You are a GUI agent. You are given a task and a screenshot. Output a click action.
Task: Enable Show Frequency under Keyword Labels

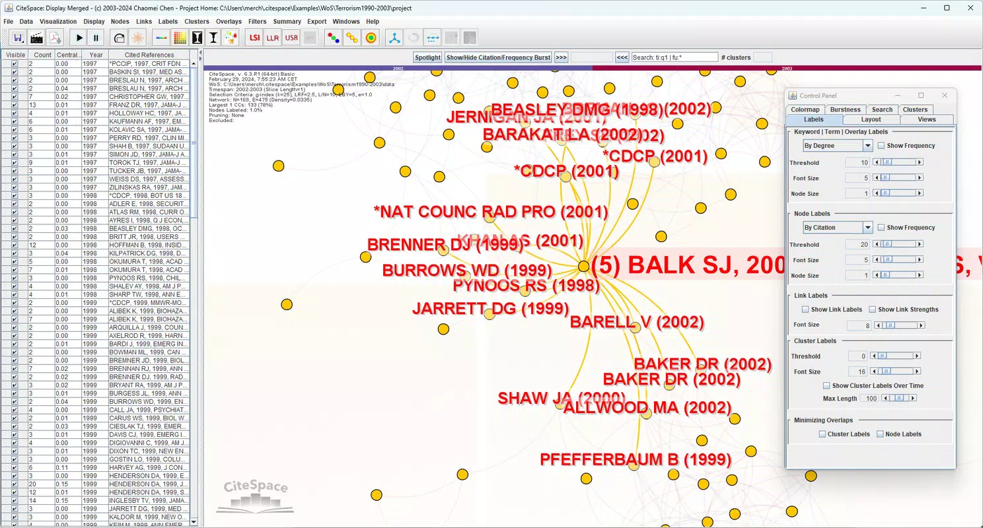pos(881,146)
